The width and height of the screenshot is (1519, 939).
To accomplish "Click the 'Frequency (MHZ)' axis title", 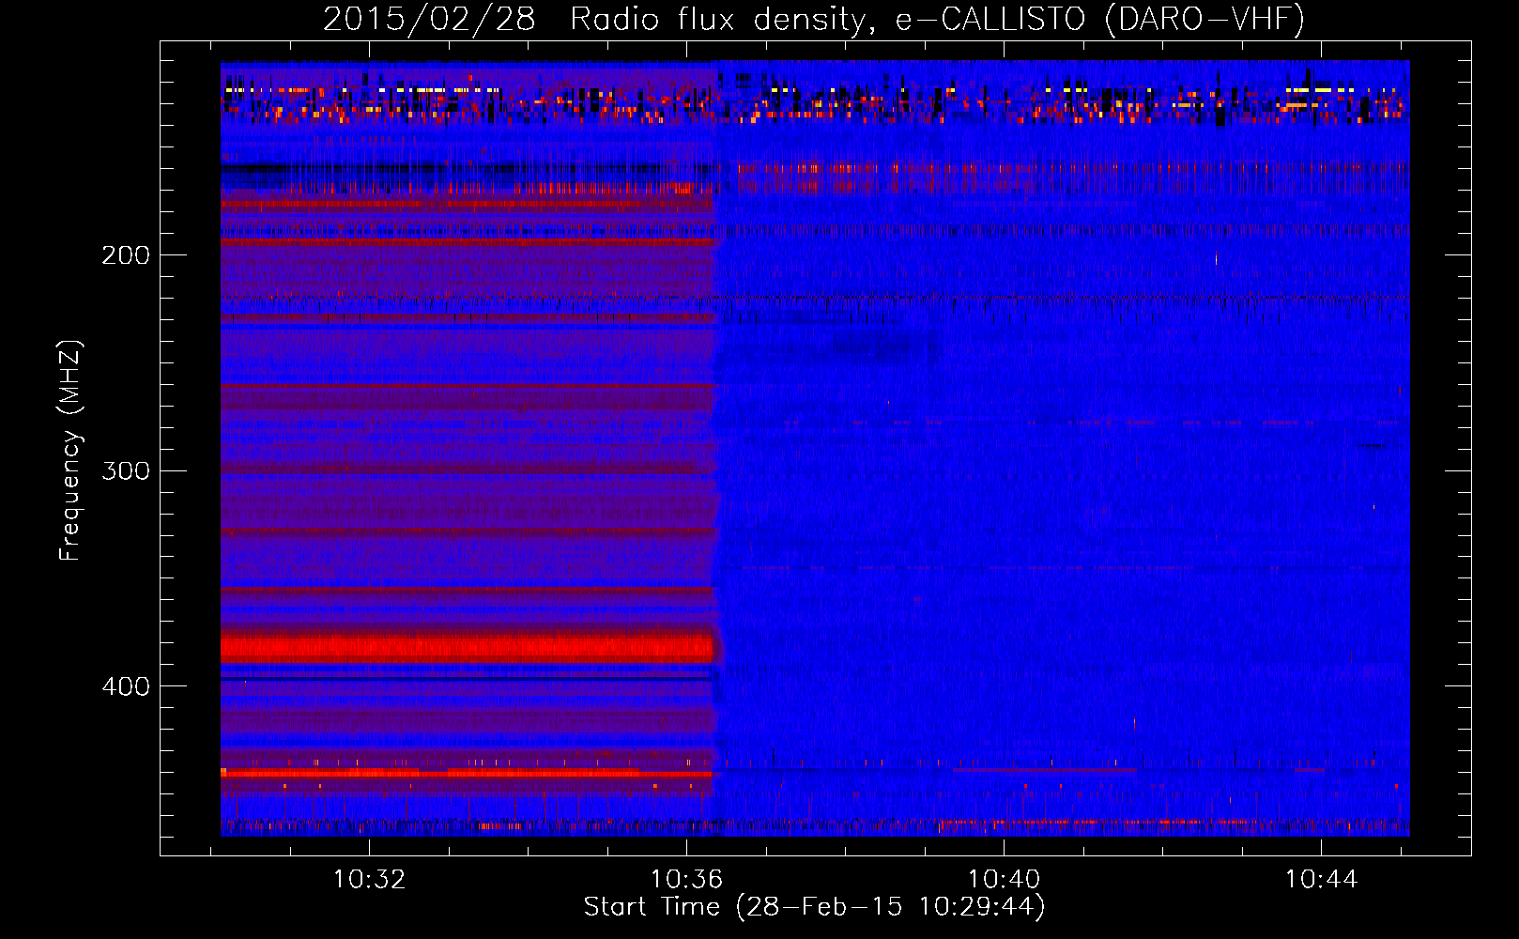I will click(x=70, y=450).
